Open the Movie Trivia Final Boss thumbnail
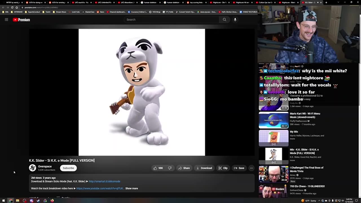This screenshot has width=361, height=203. point(274,174)
